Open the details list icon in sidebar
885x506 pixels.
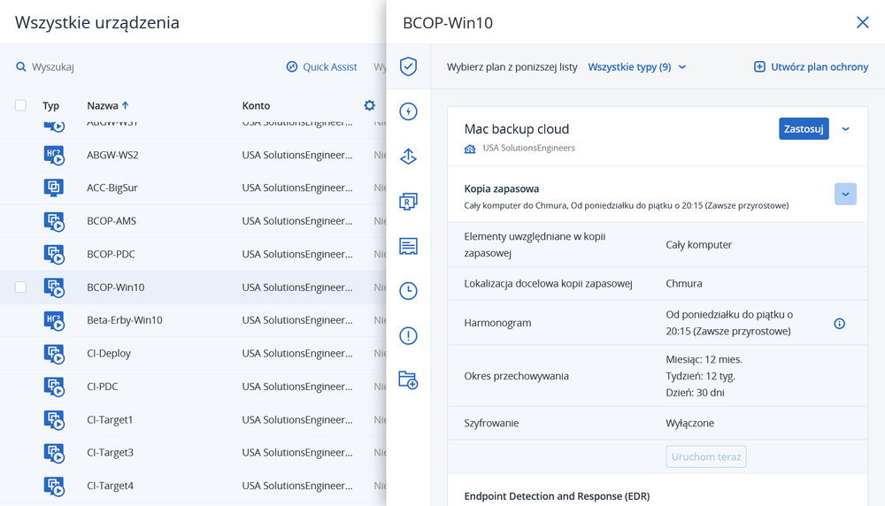[408, 246]
